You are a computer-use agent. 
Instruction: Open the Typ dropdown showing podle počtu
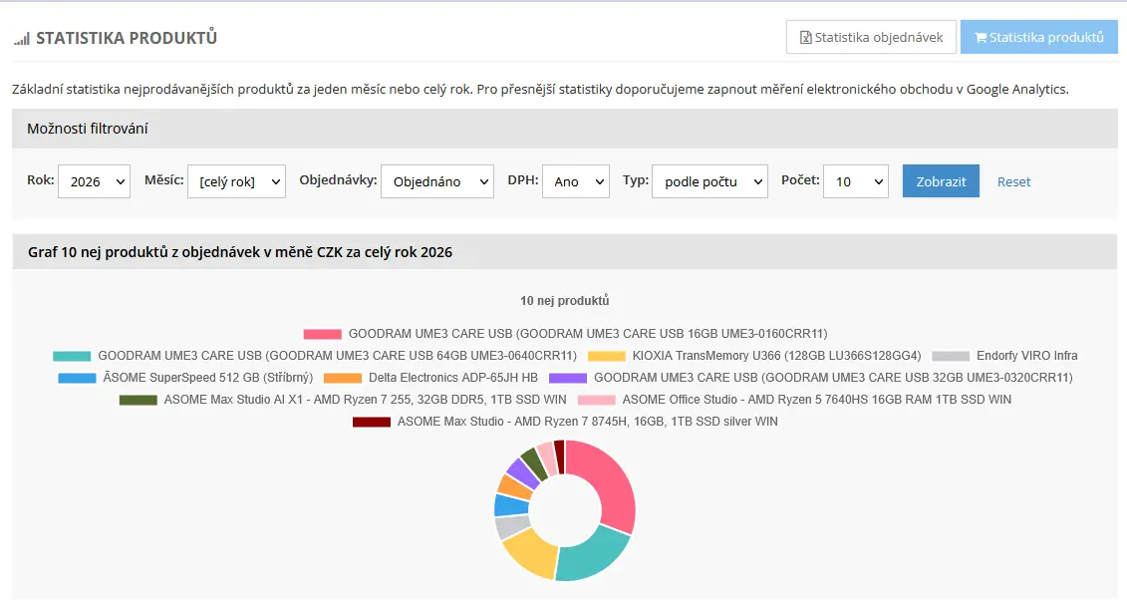(x=709, y=181)
